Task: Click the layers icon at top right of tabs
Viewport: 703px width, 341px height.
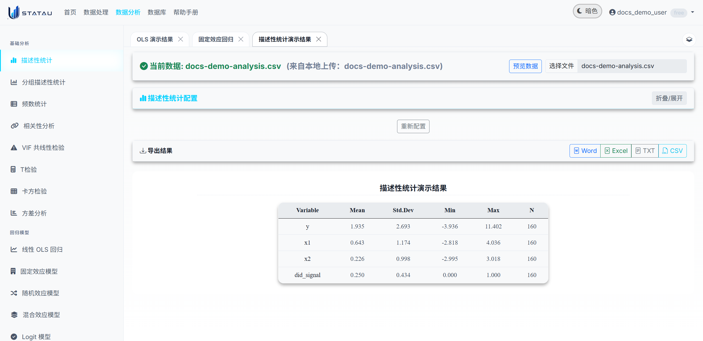Action: click(x=689, y=40)
